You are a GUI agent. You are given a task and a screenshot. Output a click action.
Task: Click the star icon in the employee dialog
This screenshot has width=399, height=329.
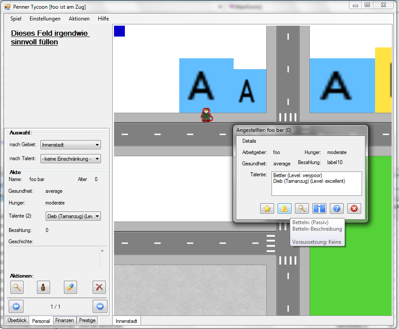pyautogui.click(x=267, y=208)
